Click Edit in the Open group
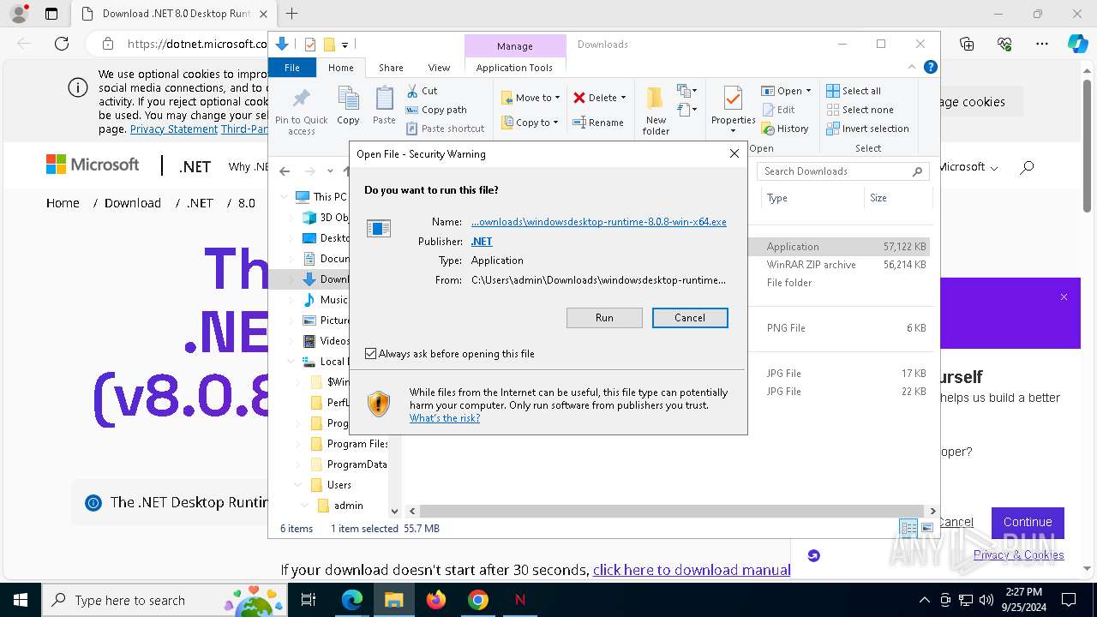 pyautogui.click(x=778, y=110)
